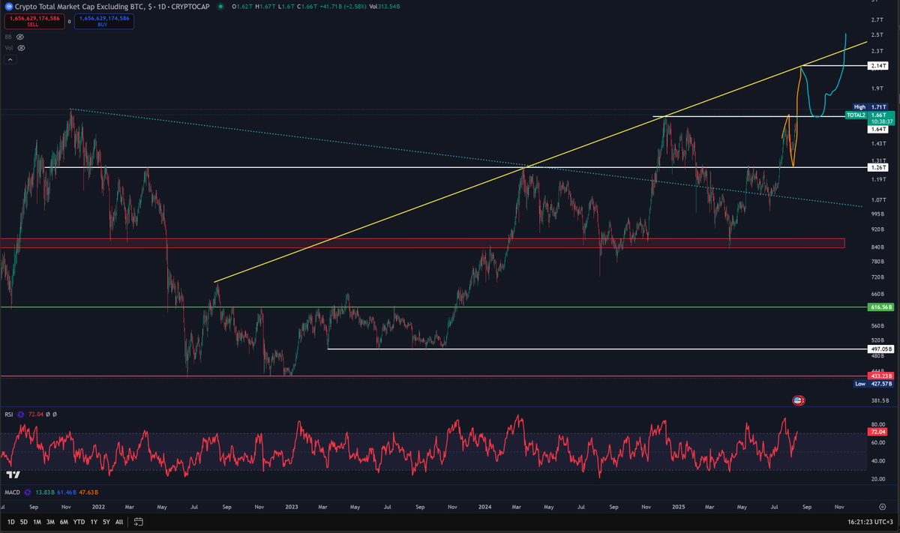This screenshot has height=533, width=900.
Task: Click the blue BUY price button
Action: click(104, 20)
